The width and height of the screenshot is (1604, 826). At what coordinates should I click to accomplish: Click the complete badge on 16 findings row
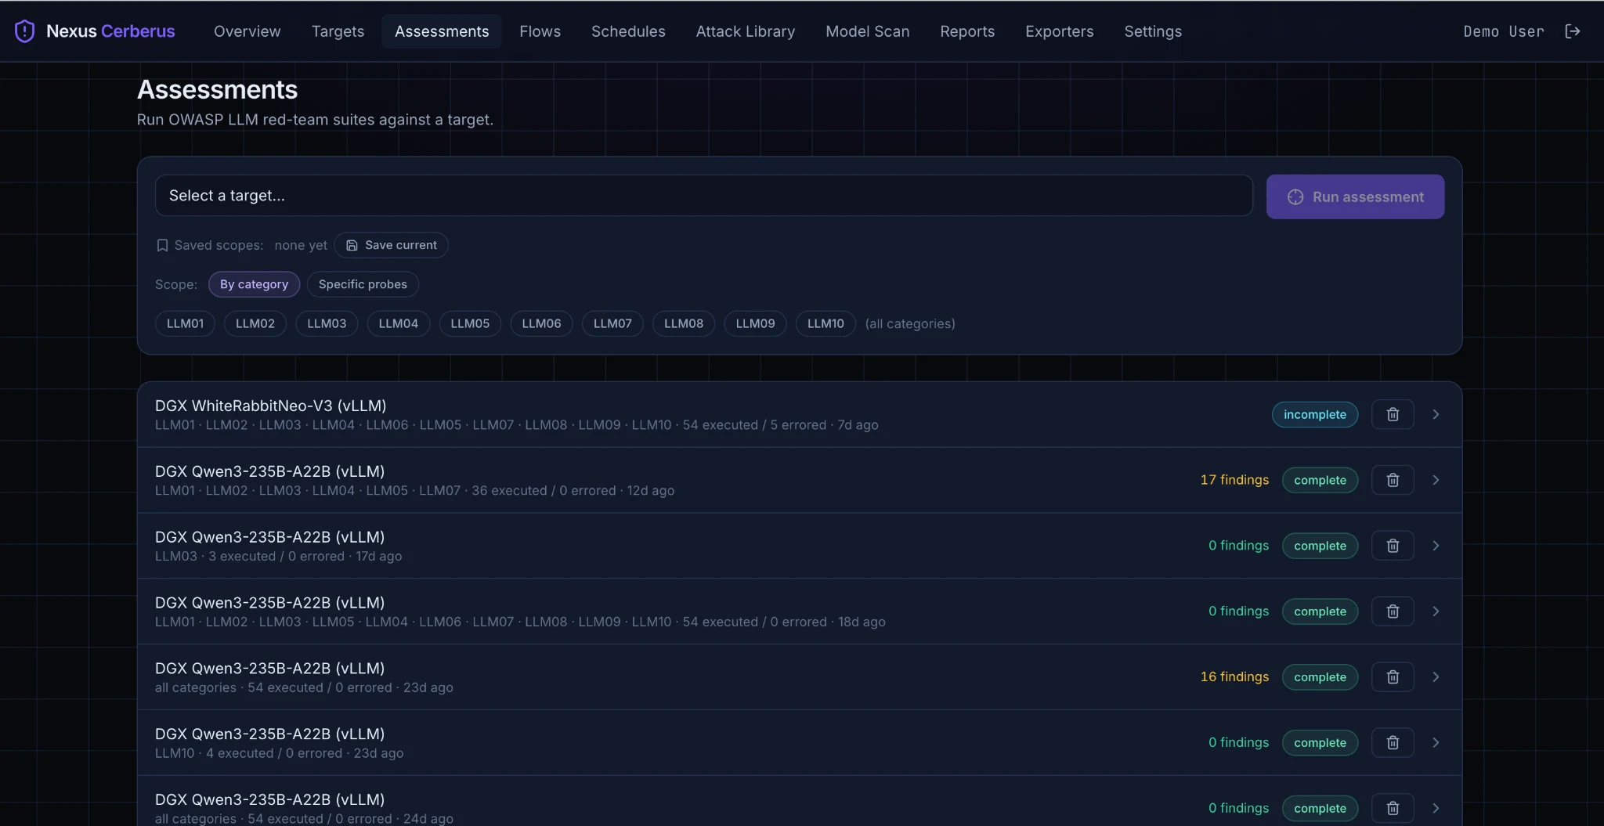[1320, 677]
